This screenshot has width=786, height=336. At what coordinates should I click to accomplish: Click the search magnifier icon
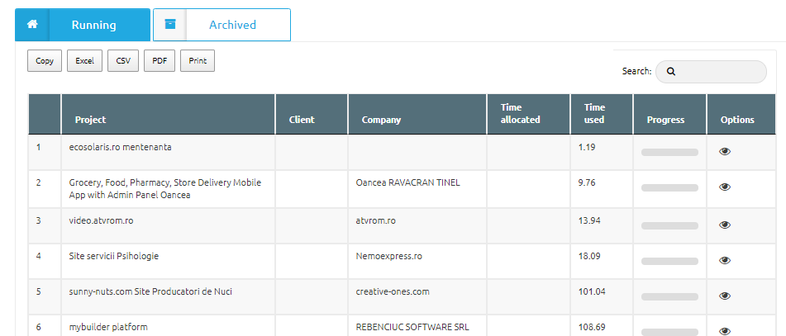click(671, 72)
